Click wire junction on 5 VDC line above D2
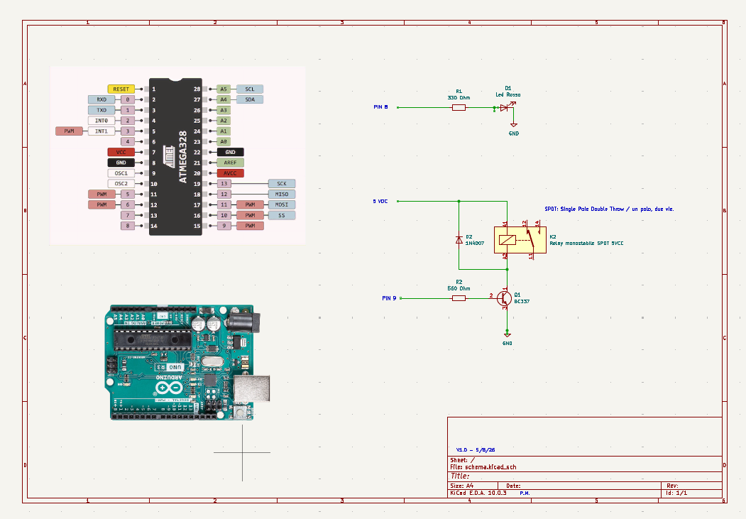This screenshot has height=519, width=746. [459, 201]
